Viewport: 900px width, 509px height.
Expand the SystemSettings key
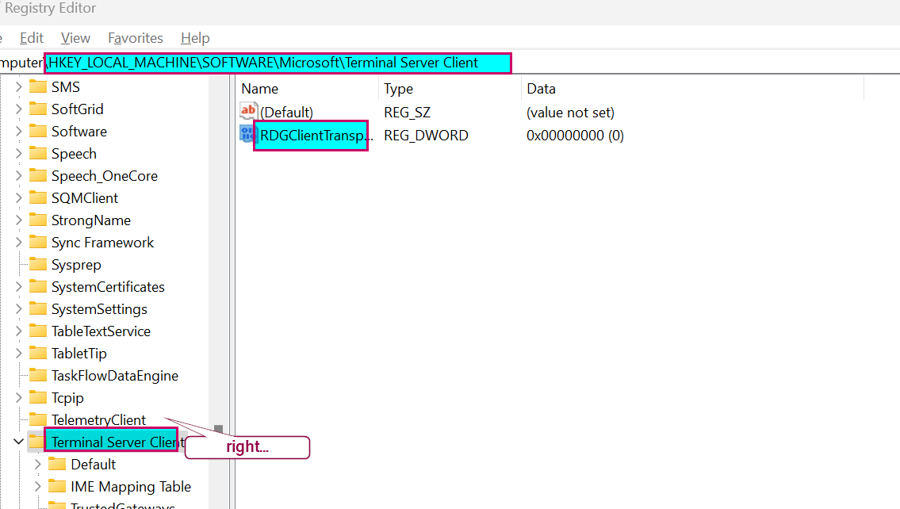[18, 308]
